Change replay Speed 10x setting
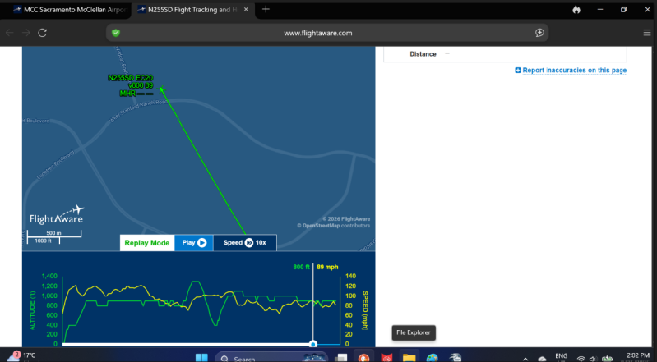This screenshot has height=362, width=657. point(245,243)
